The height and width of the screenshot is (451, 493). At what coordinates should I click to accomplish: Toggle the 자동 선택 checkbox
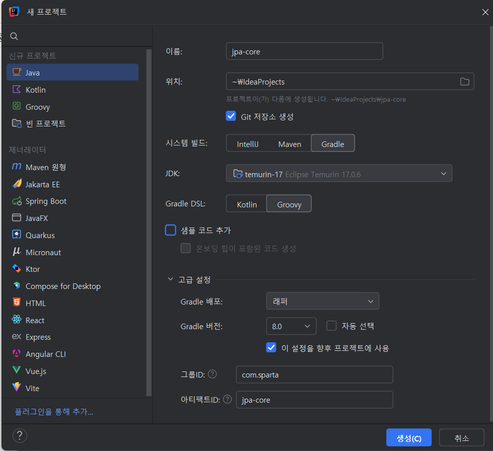332,326
